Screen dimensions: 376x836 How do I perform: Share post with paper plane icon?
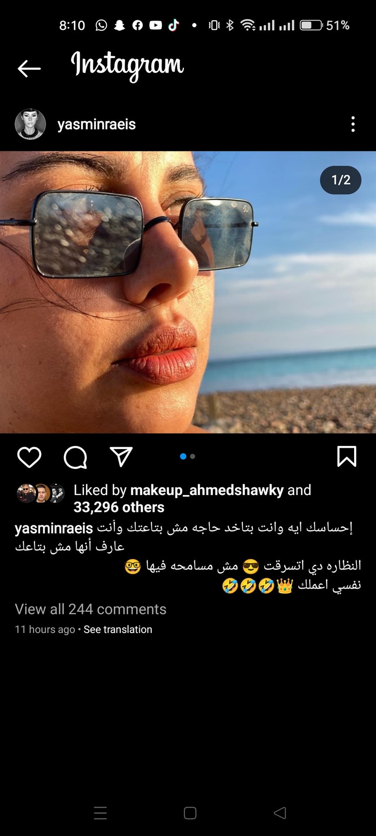point(121,457)
